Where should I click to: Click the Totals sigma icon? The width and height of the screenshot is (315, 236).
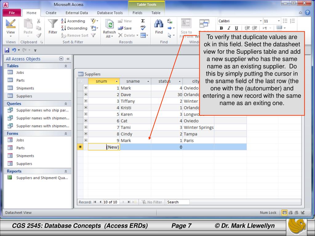(143, 21)
